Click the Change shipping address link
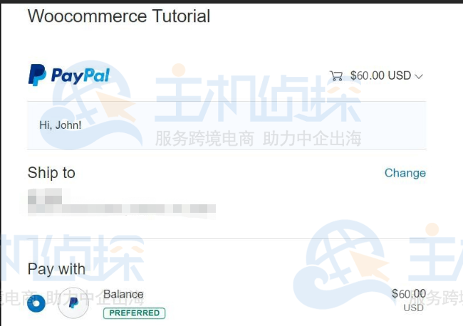 tap(405, 173)
